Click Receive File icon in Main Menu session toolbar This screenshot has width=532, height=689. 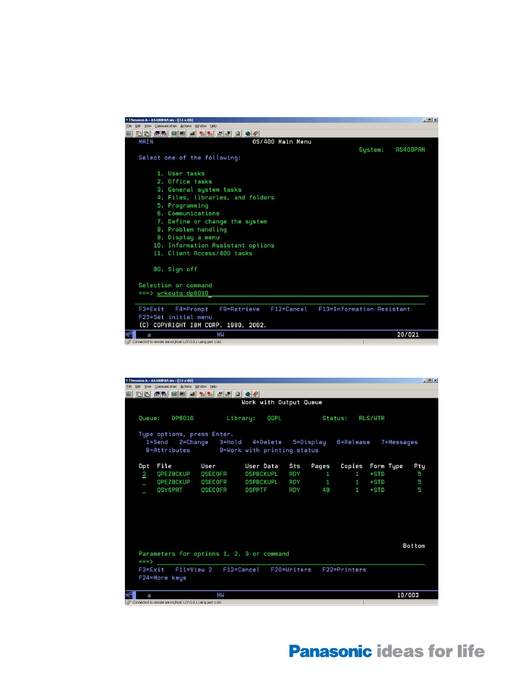[164, 133]
